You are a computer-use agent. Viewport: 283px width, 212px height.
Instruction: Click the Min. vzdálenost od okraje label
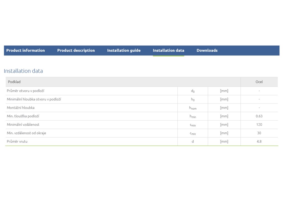point(27,133)
